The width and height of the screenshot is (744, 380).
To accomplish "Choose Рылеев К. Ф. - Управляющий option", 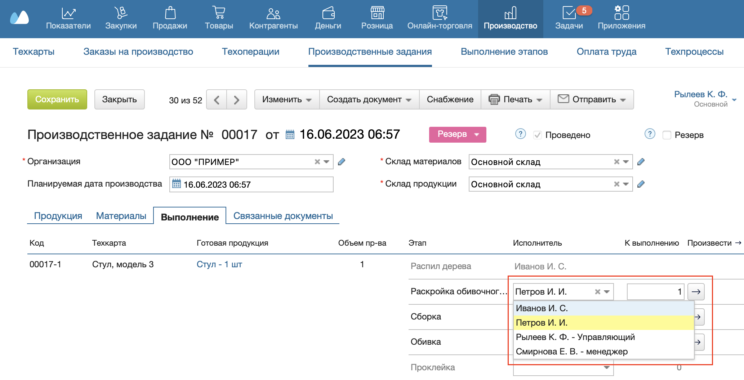I will pos(603,337).
